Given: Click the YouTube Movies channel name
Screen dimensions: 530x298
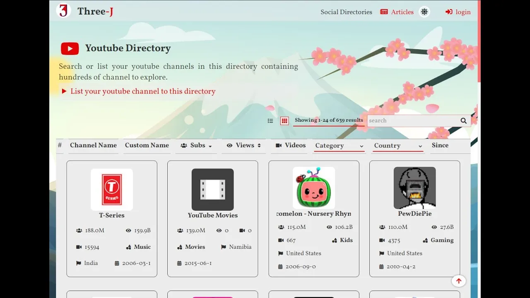Looking at the screenshot, I should click(x=213, y=215).
